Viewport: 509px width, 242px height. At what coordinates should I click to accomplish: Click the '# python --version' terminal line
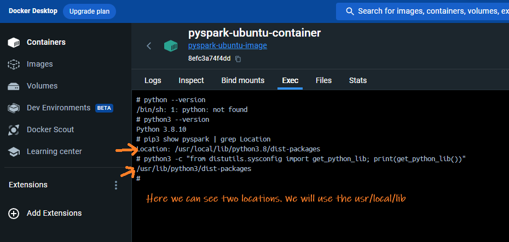click(x=171, y=100)
